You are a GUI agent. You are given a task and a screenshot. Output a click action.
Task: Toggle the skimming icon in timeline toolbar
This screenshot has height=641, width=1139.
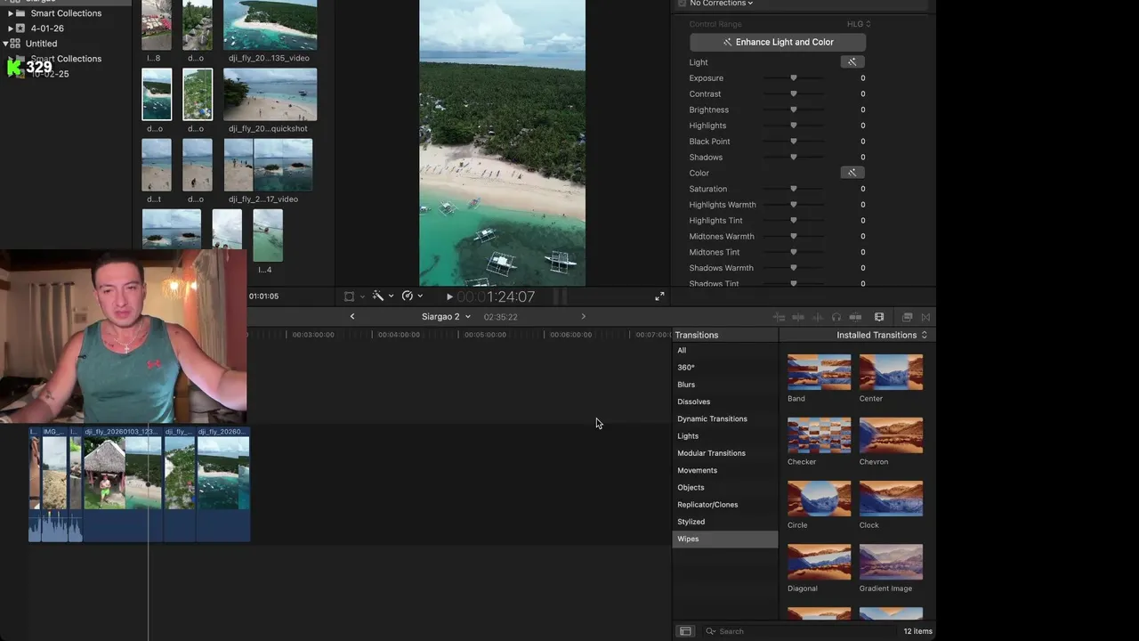coord(798,317)
